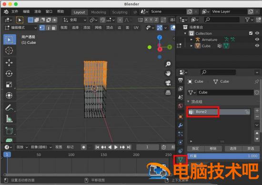Select the Move tool
Screen dimensions: 262x185
click(x=9, y=63)
